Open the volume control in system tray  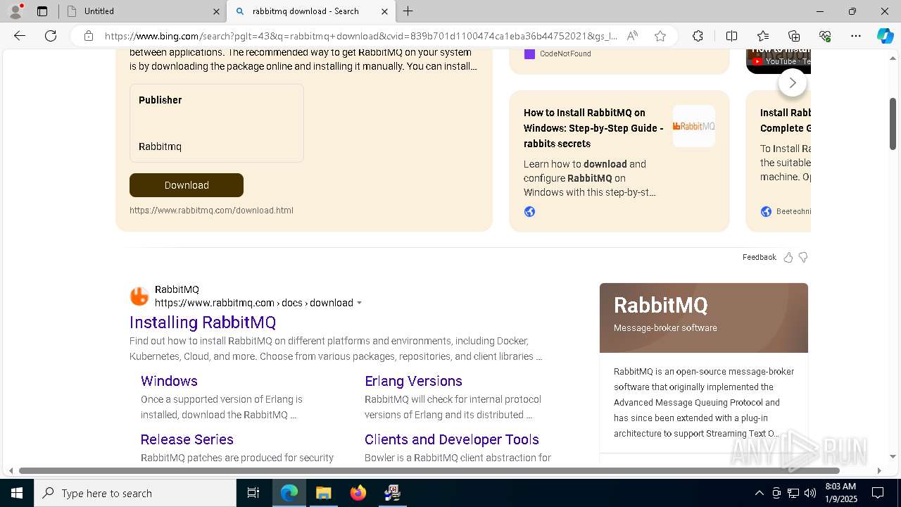tap(810, 493)
